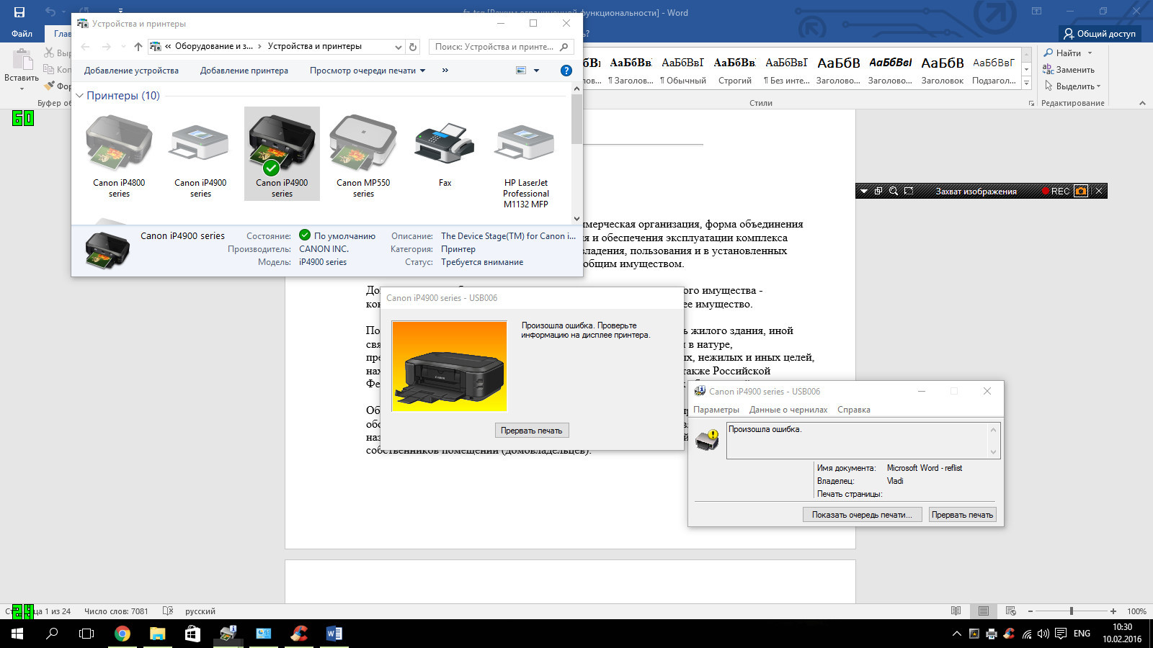1153x648 pixels.
Task: Open Параметры menu in Canon status monitor
Action: point(716,410)
